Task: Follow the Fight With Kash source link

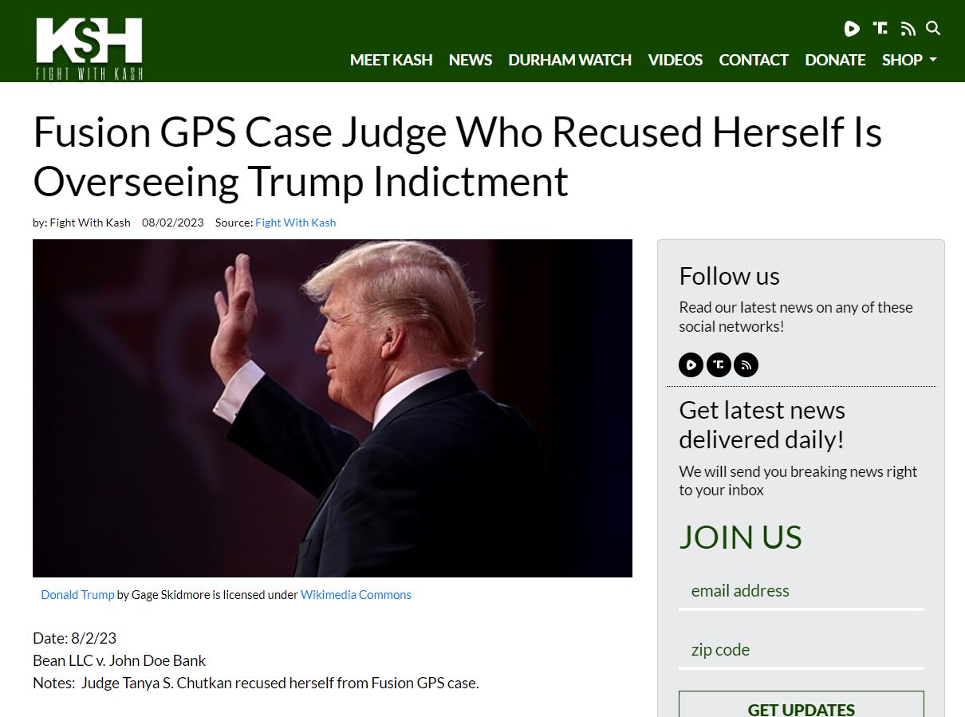Action: pyautogui.click(x=296, y=223)
